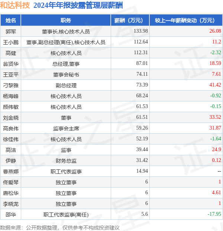The image size is (223, 231).
Task: Click the change value 41.42
Action: pos(215,85)
